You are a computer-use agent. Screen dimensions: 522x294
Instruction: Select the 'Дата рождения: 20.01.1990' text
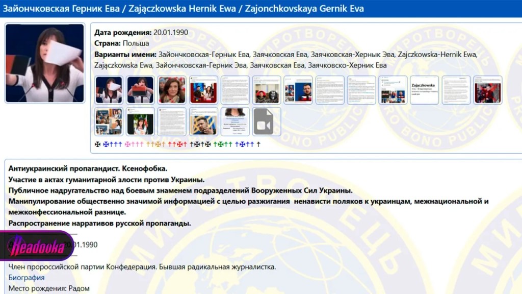141,32
